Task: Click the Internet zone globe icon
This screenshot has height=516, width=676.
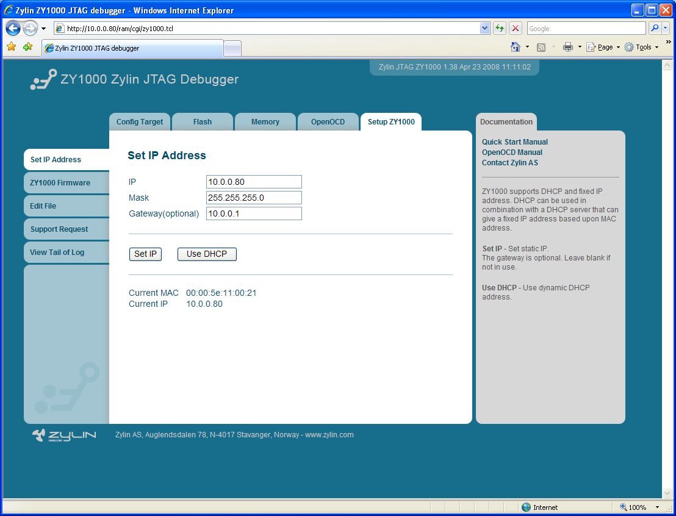Action: tap(526, 507)
